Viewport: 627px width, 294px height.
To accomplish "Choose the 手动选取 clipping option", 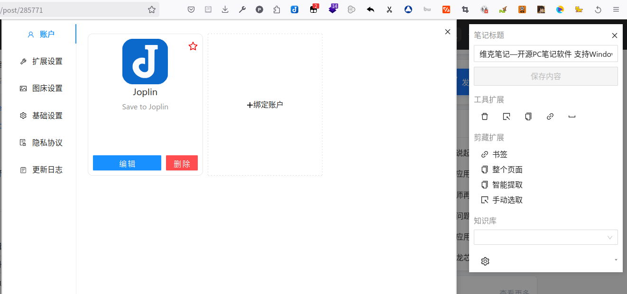I will 502,200.
